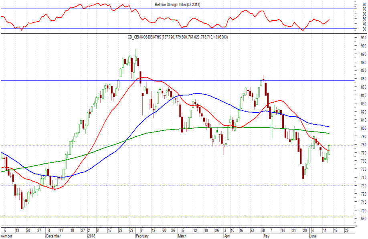Click the 910 price axis label
This screenshot has width=368, height=239.
tap(364, 38)
